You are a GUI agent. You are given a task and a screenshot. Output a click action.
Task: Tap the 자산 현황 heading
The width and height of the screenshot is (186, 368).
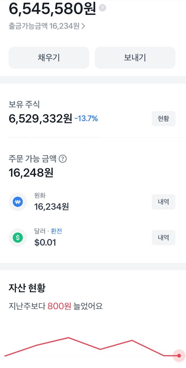(27, 288)
